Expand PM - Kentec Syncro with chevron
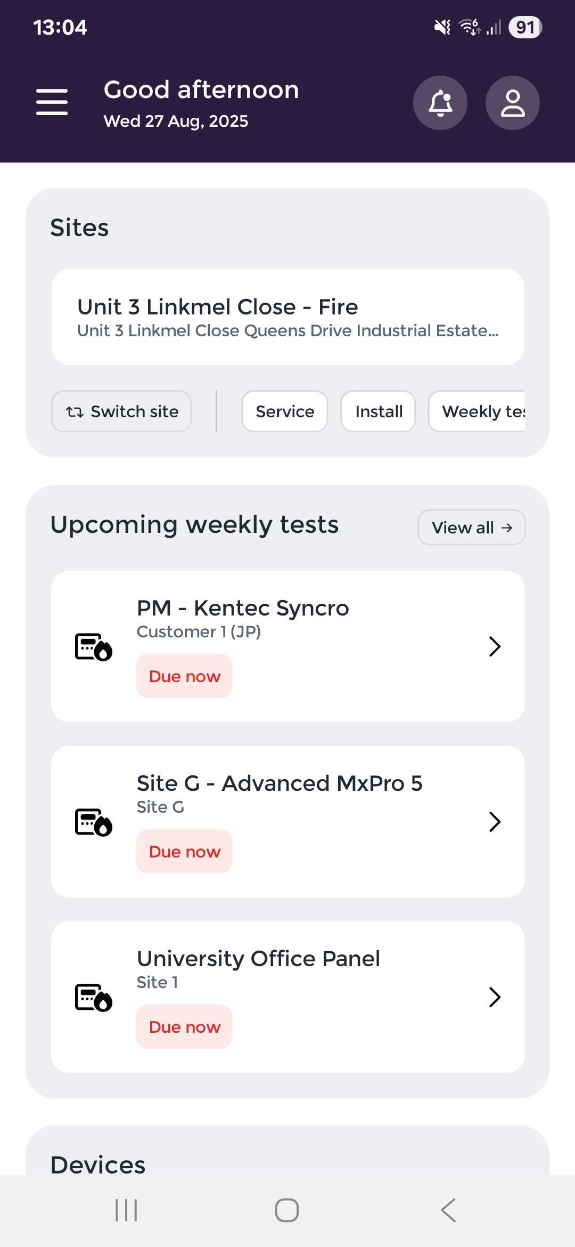 pos(495,646)
